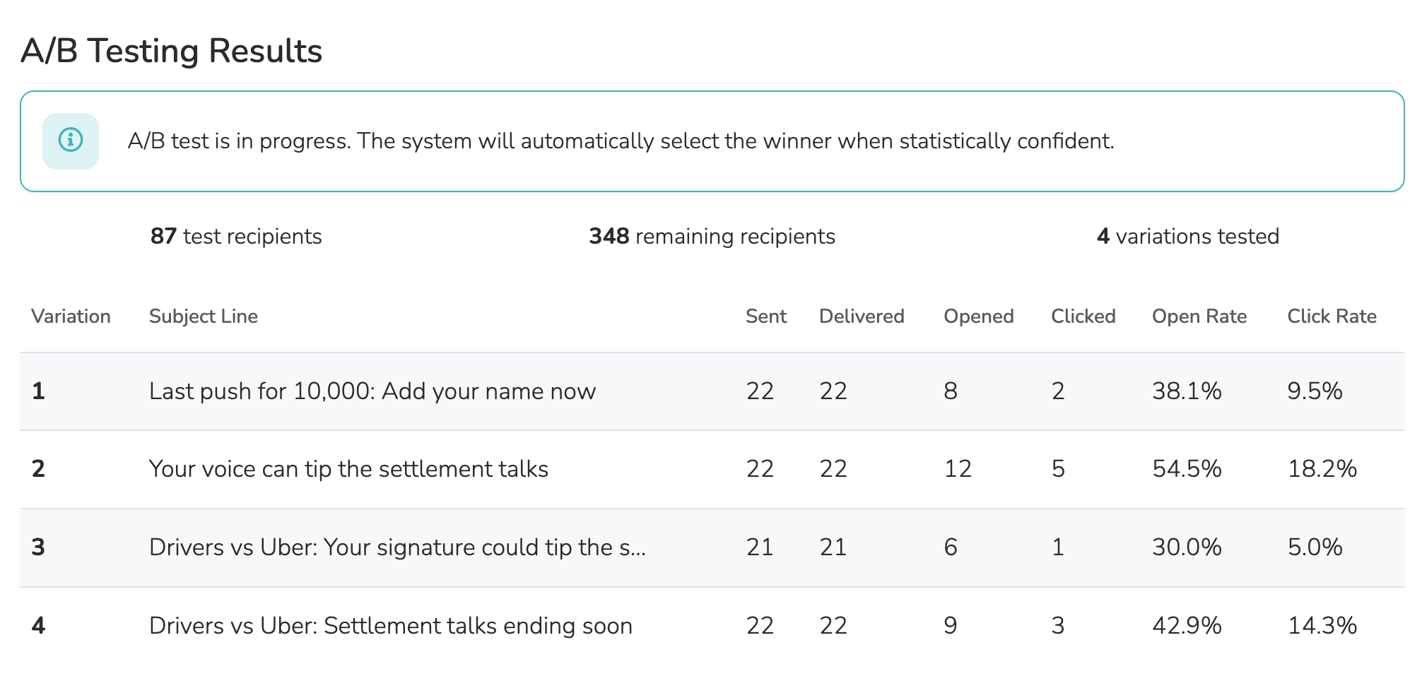
Task: Click the 18.2% click rate value
Action: pyautogui.click(x=1322, y=469)
